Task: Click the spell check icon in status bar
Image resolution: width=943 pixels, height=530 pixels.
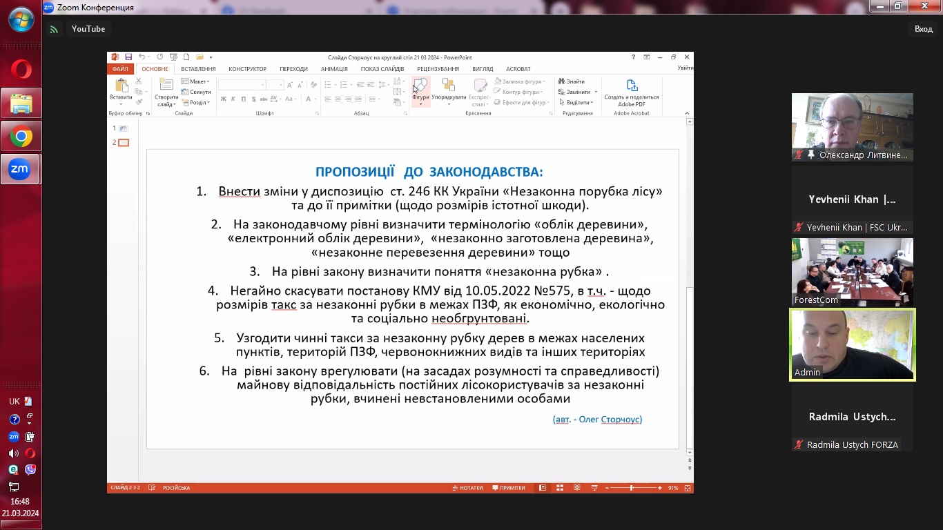Action: click(152, 488)
